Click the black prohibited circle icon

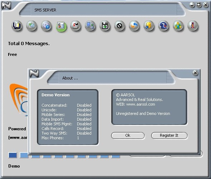(119, 26)
